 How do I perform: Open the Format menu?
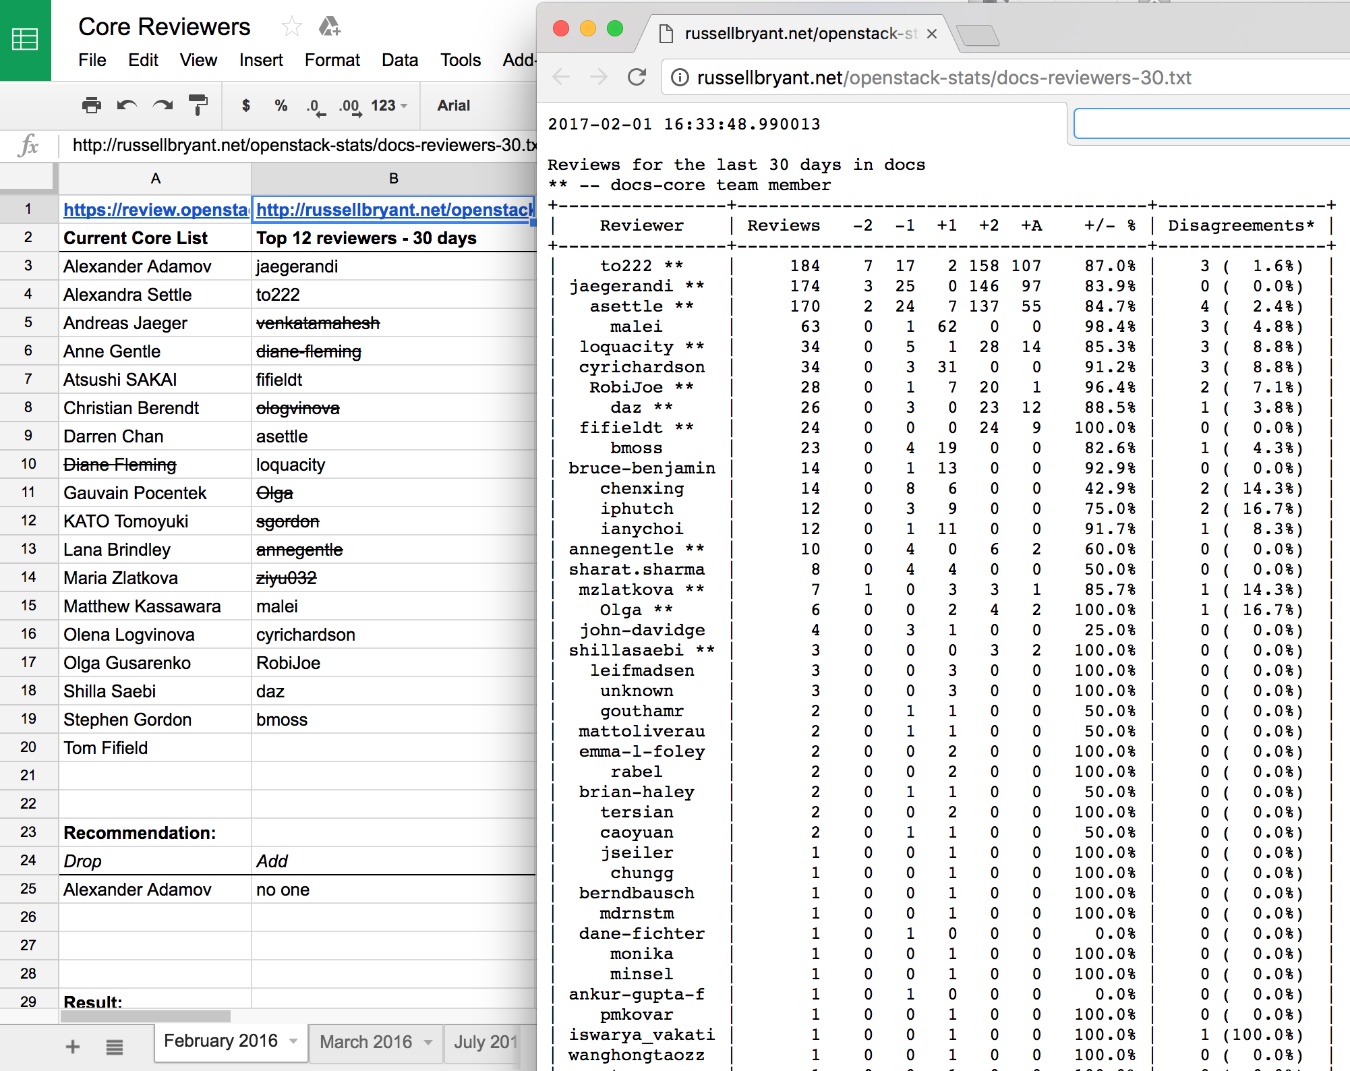pyautogui.click(x=332, y=60)
